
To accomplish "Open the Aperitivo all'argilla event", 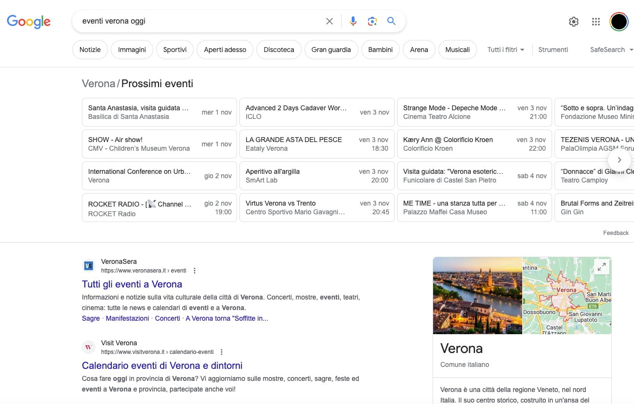I will click(317, 176).
